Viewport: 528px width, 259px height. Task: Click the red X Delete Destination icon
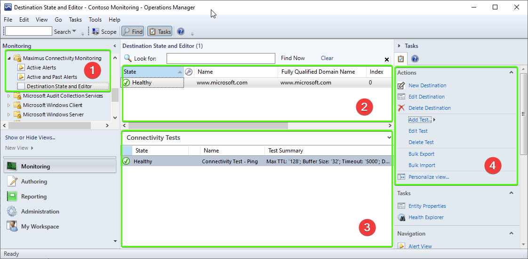click(401, 108)
